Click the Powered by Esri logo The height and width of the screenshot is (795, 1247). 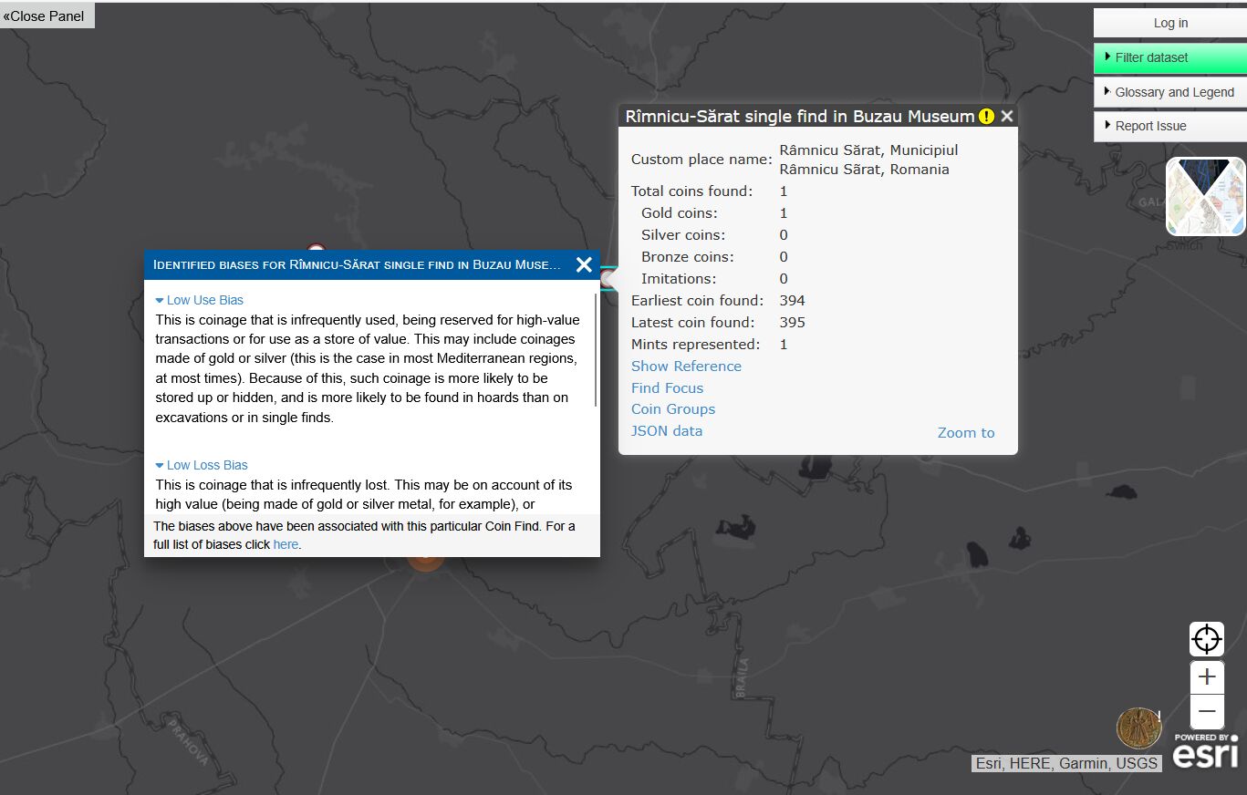(1205, 751)
